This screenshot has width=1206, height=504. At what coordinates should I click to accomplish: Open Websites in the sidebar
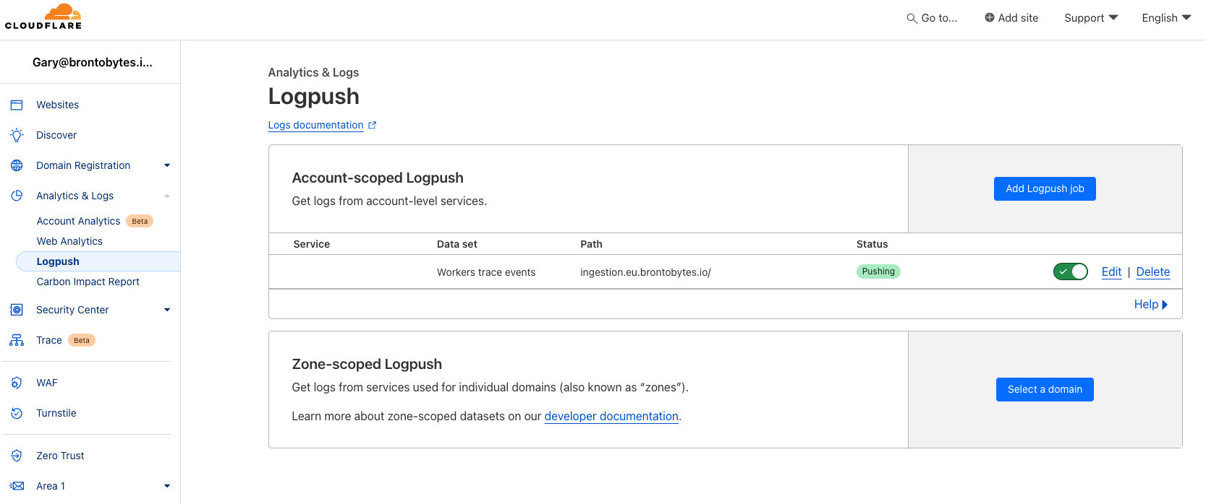(58, 105)
